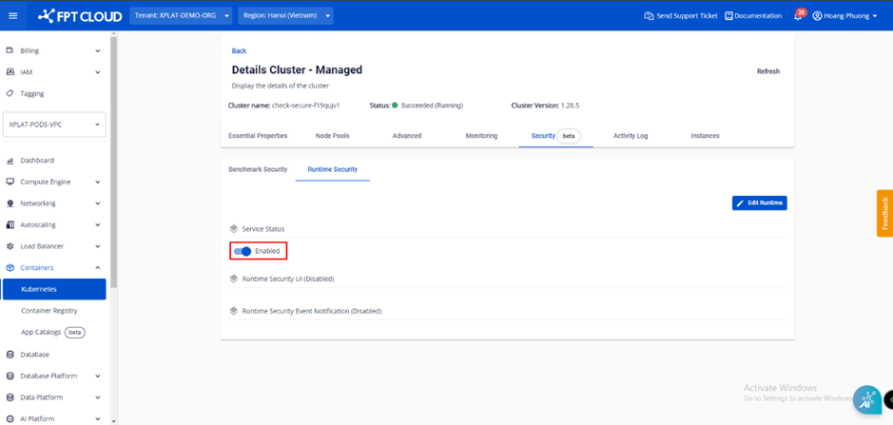Toggle the Service Status Enabled switch
The height and width of the screenshot is (425, 893).
coord(243,251)
